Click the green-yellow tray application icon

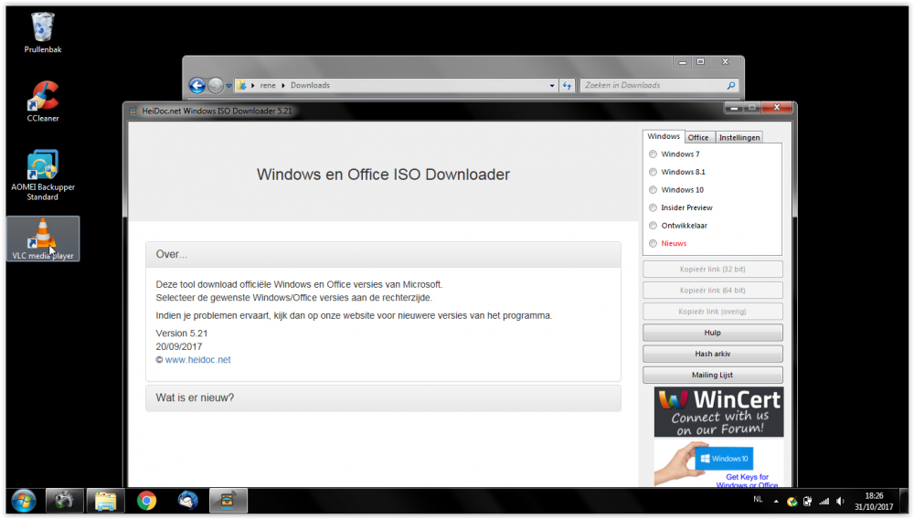(792, 502)
